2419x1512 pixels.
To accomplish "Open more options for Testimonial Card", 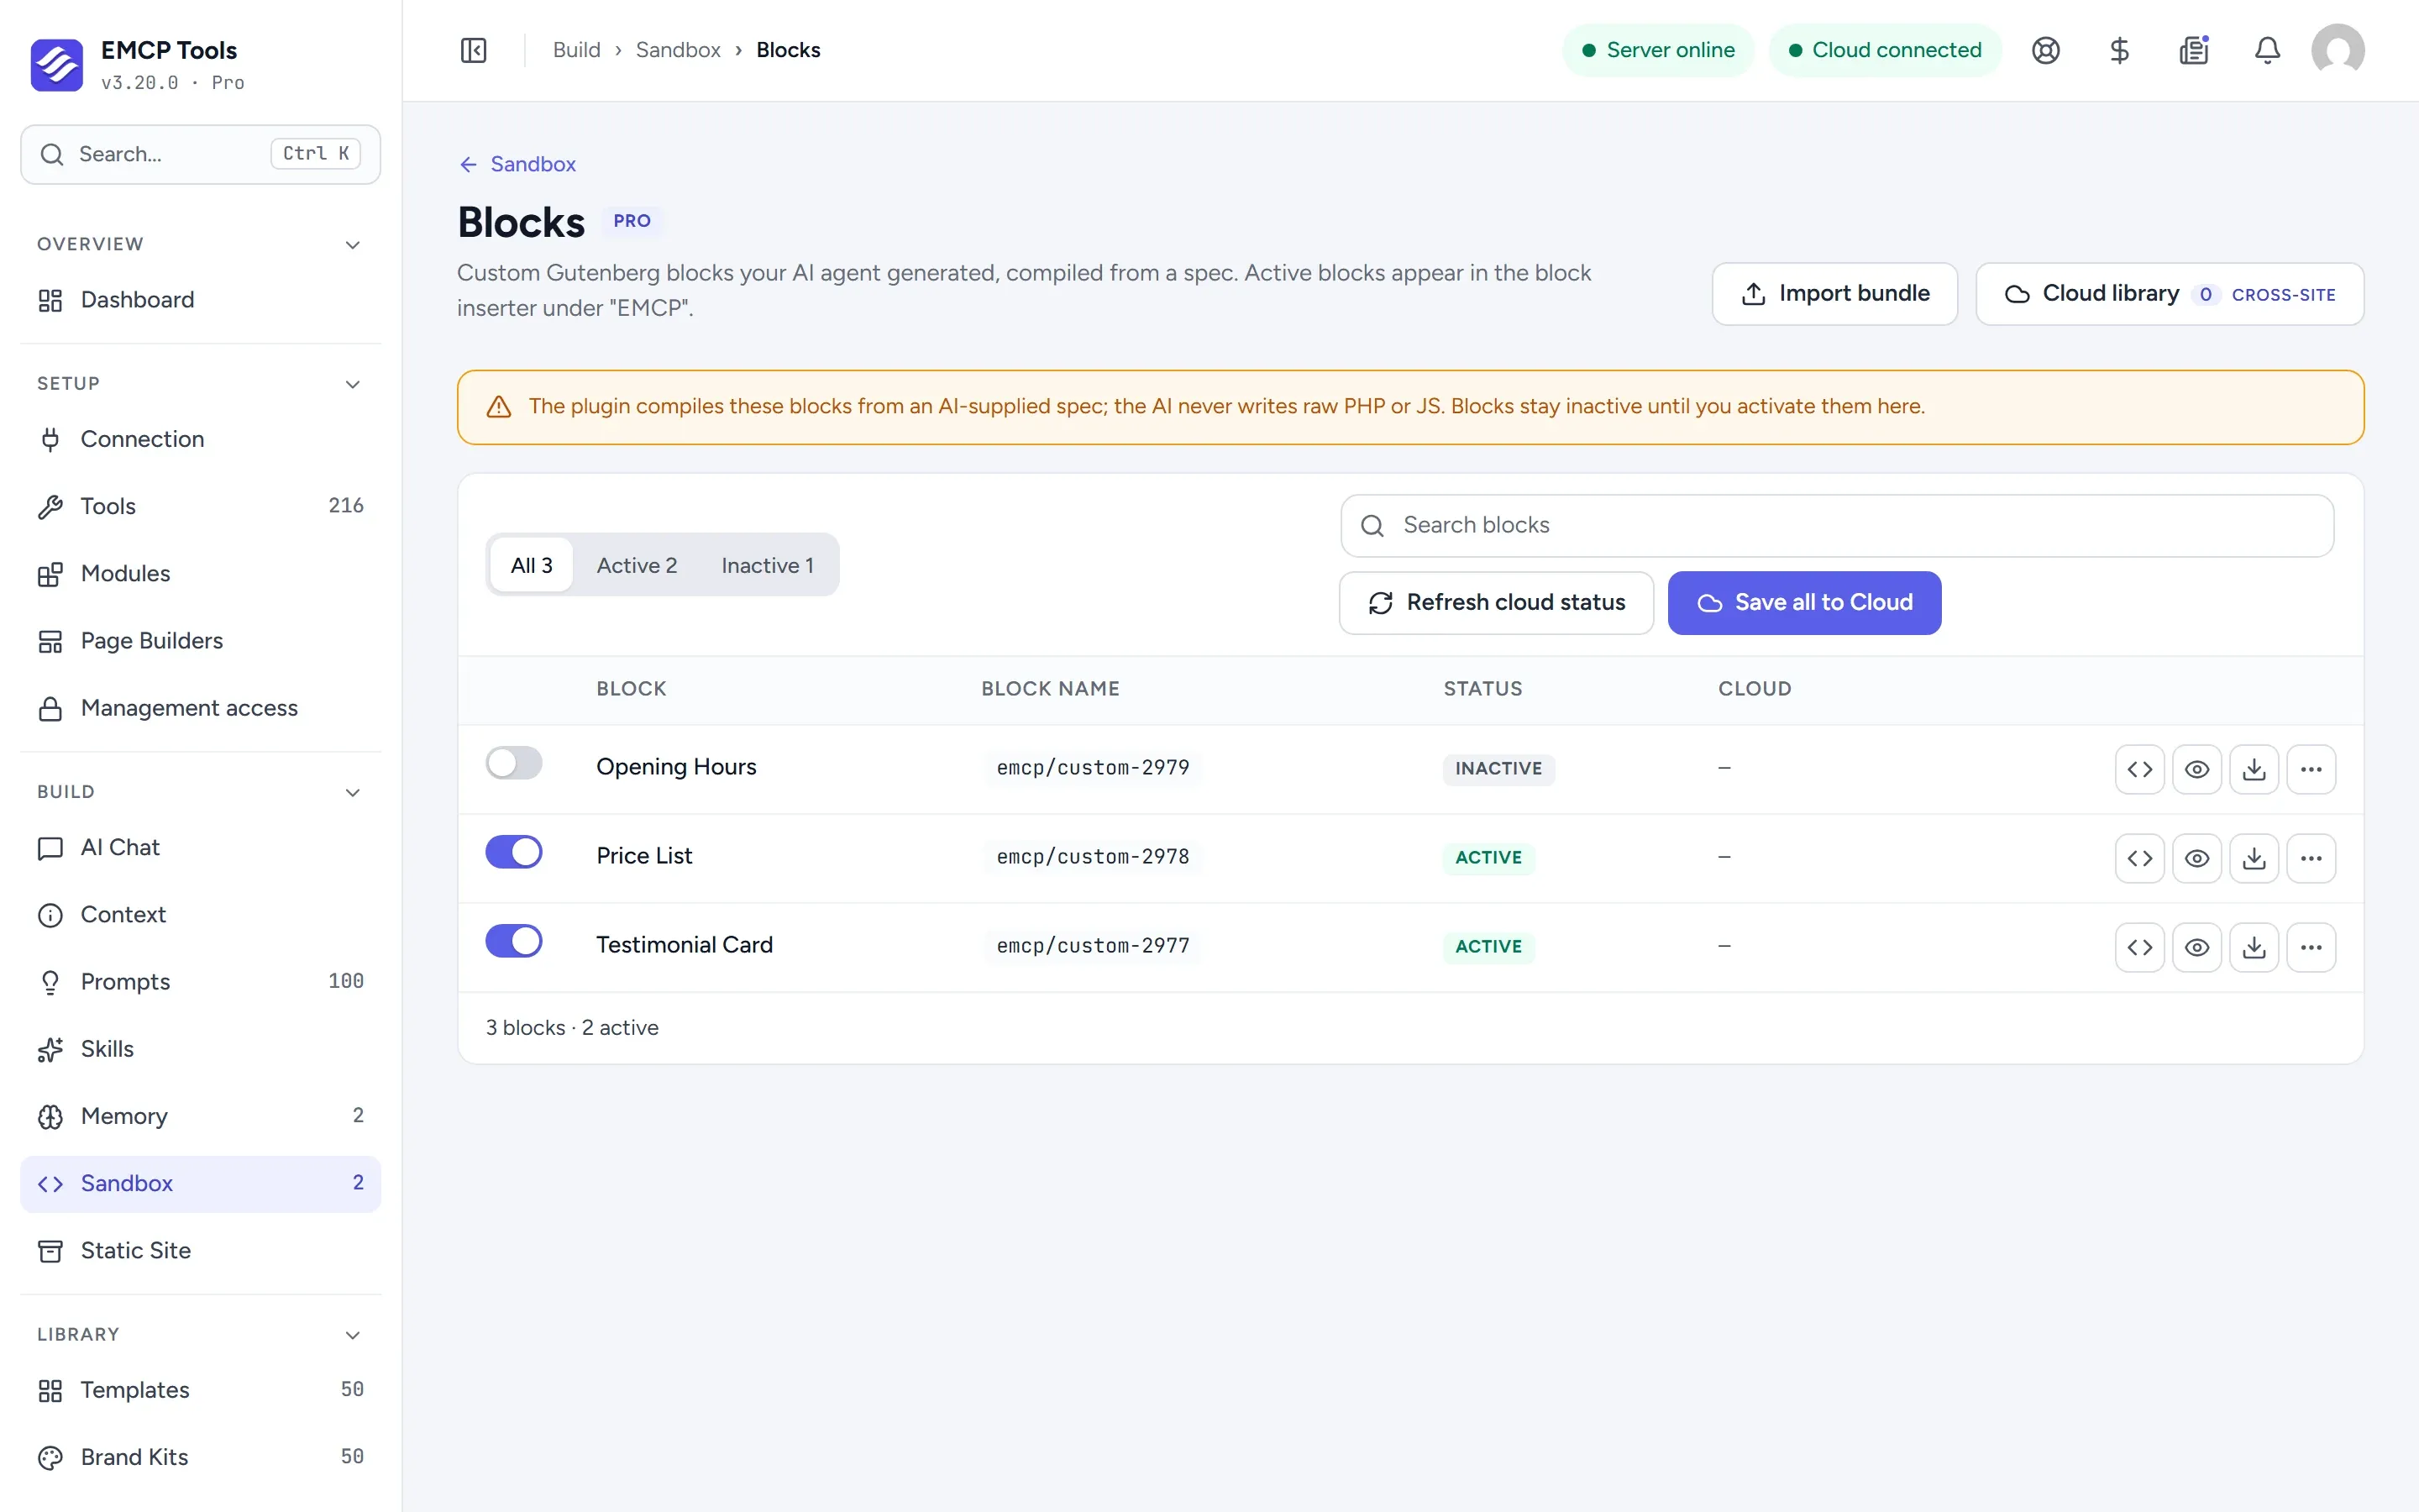I will (2311, 947).
